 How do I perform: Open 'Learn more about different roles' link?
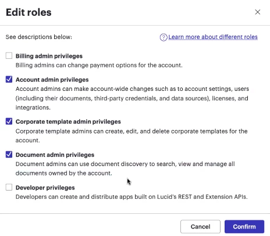(213, 37)
